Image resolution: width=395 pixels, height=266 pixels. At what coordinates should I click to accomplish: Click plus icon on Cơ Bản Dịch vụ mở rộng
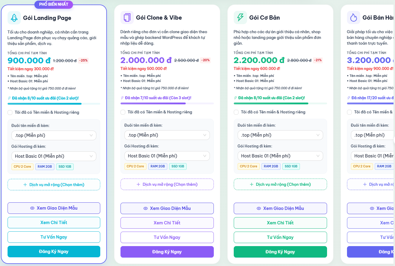click(x=252, y=184)
